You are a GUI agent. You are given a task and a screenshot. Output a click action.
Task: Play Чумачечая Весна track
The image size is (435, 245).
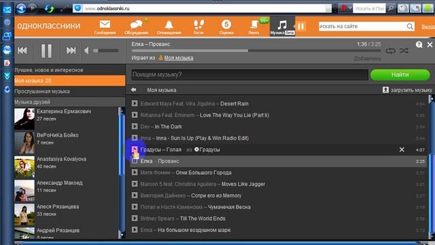point(135,207)
